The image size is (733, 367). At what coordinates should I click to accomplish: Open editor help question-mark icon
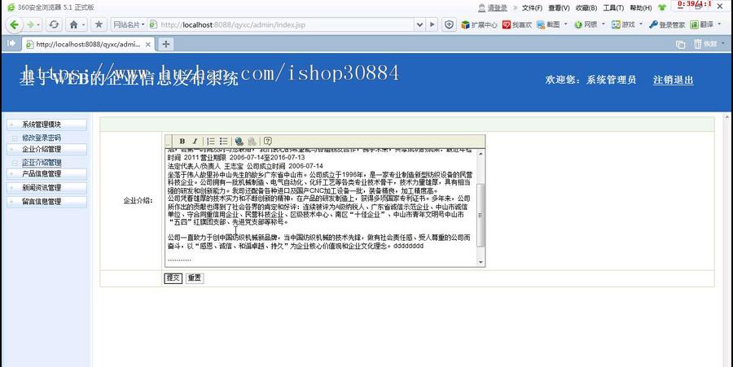pyautogui.click(x=267, y=141)
